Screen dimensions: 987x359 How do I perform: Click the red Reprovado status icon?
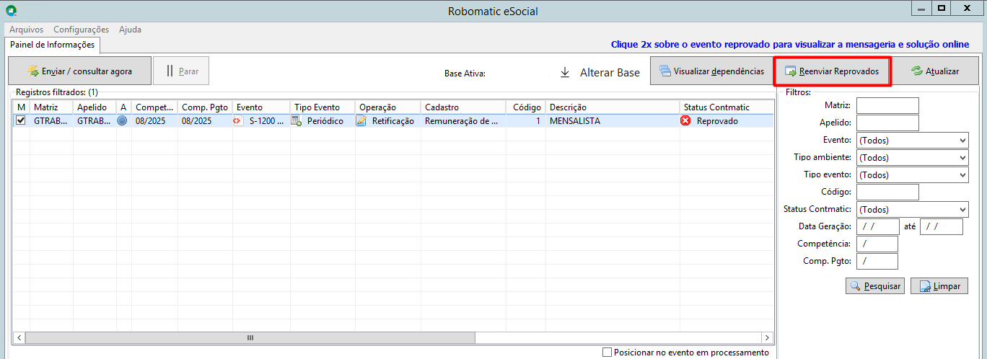point(686,121)
